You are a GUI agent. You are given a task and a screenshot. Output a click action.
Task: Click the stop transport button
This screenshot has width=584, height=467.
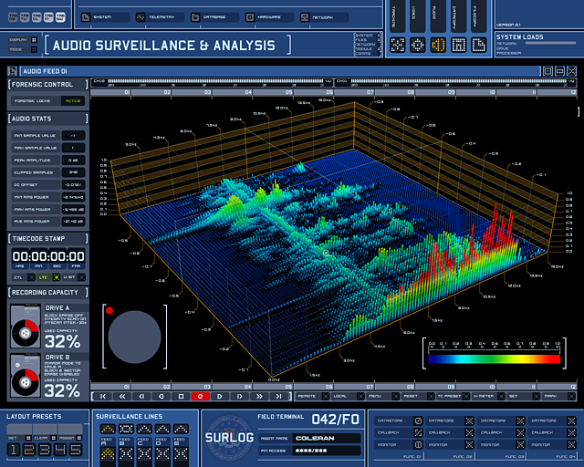click(x=181, y=397)
